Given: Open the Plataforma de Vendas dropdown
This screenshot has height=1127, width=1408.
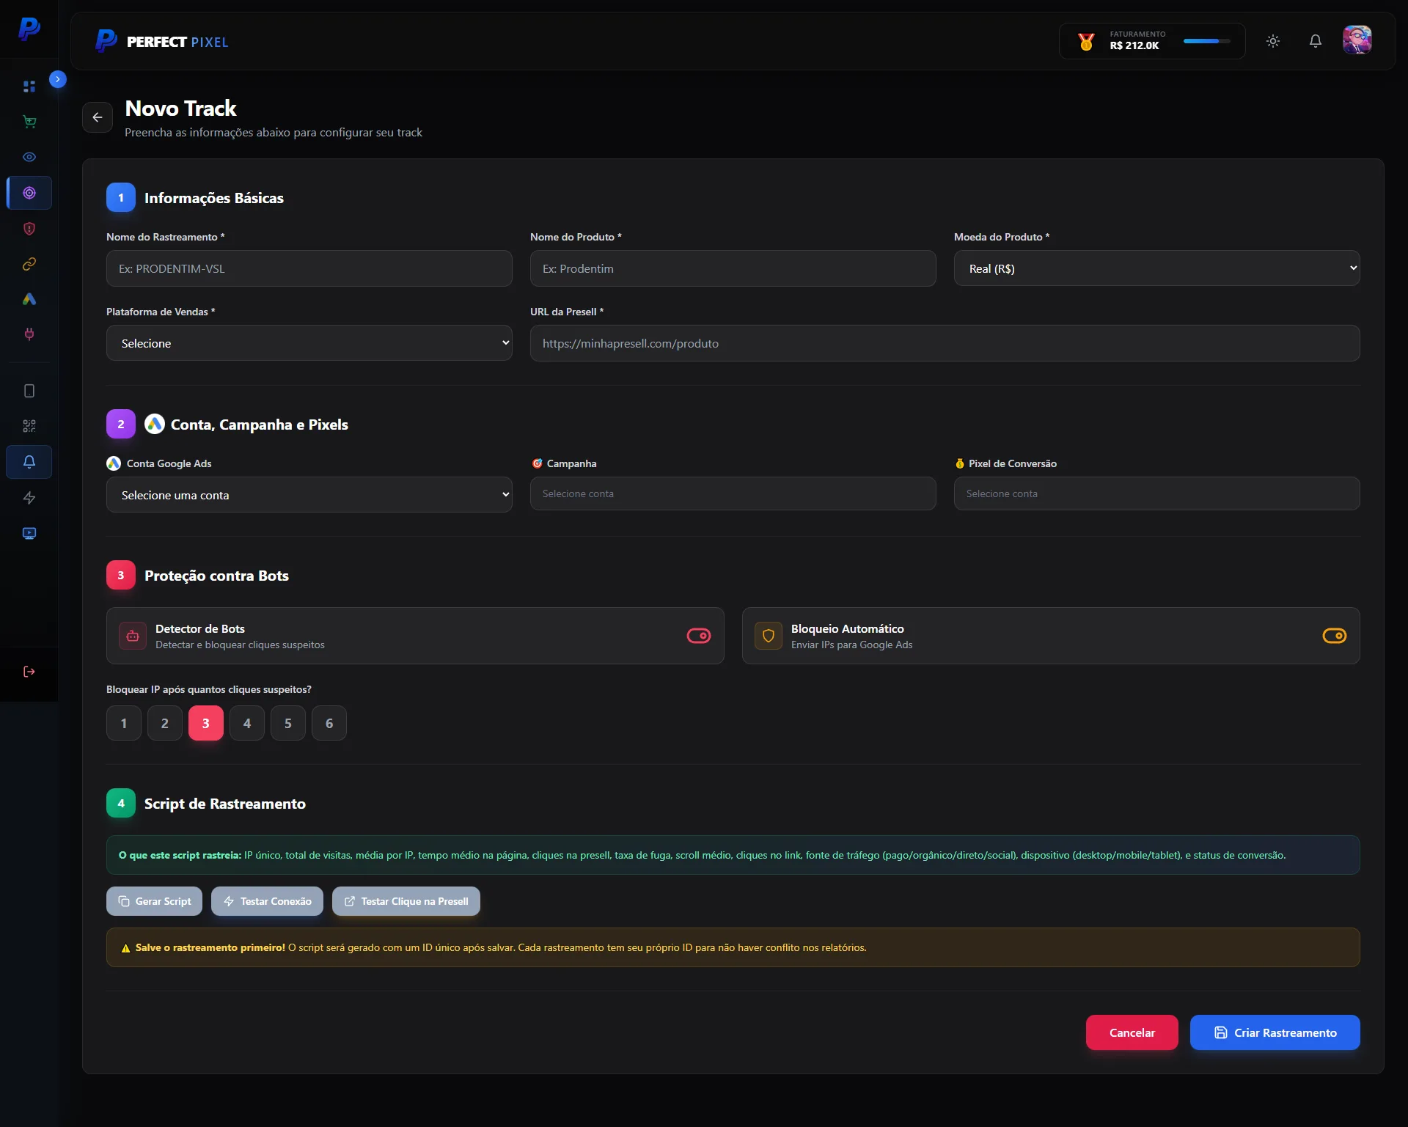Looking at the screenshot, I should click(x=309, y=343).
